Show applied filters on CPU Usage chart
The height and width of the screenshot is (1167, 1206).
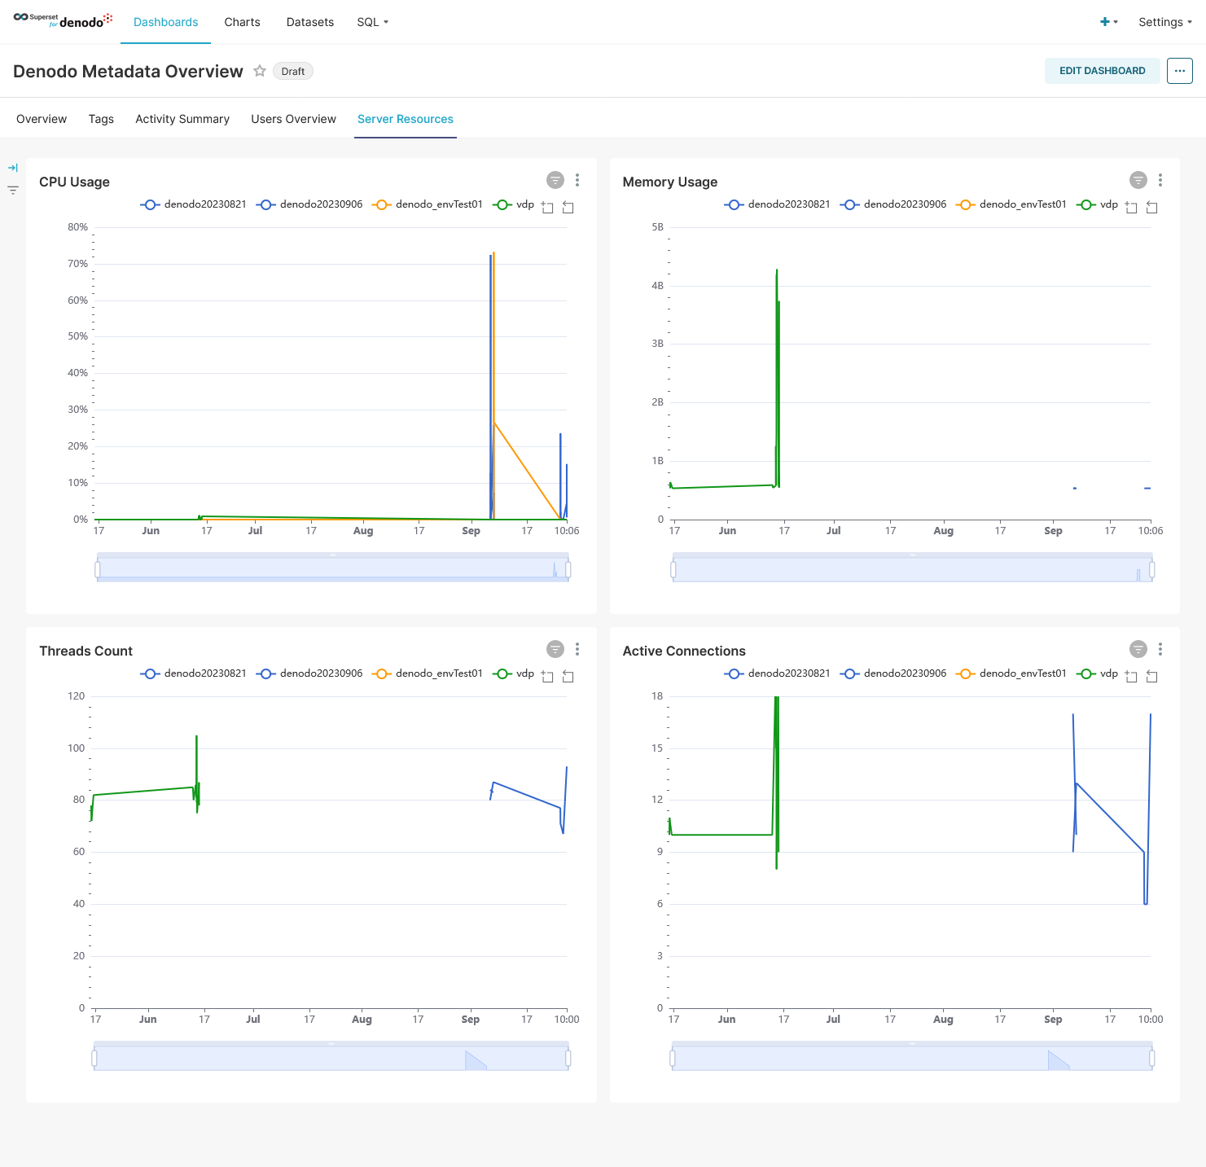[x=555, y=180]
